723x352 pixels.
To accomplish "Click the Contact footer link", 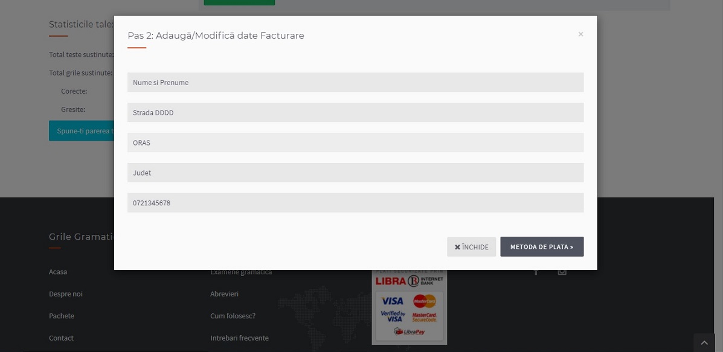I will coord(61,338).
